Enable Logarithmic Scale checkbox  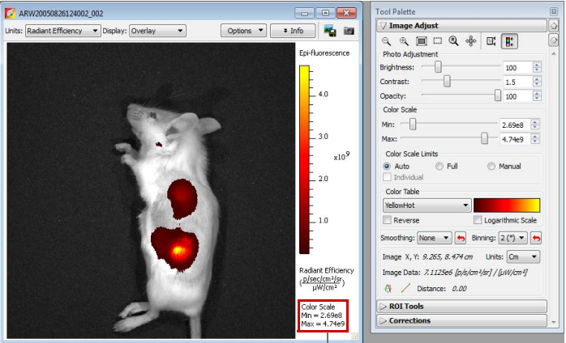(478, 220)
